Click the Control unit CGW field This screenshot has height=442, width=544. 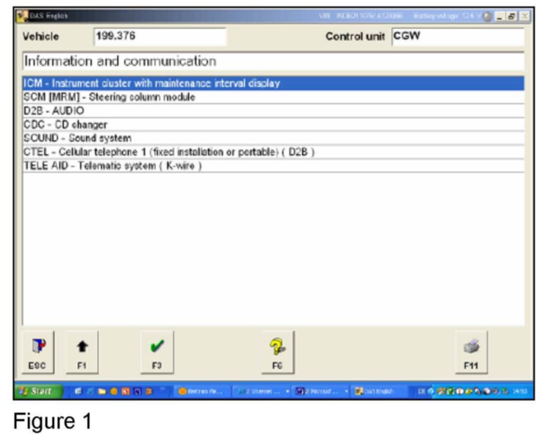tap(457, 37)
